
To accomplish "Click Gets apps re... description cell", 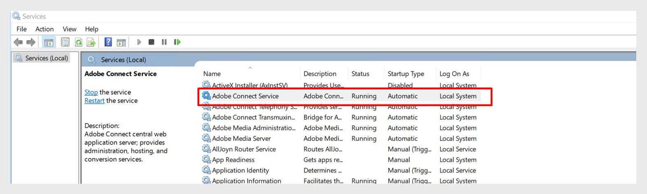I will click(323, 159).
